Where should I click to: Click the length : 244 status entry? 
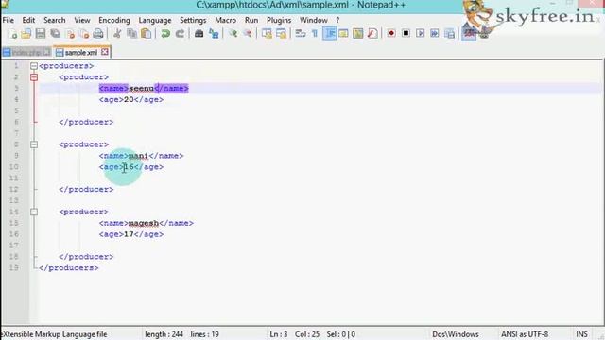tap(164, 334)
